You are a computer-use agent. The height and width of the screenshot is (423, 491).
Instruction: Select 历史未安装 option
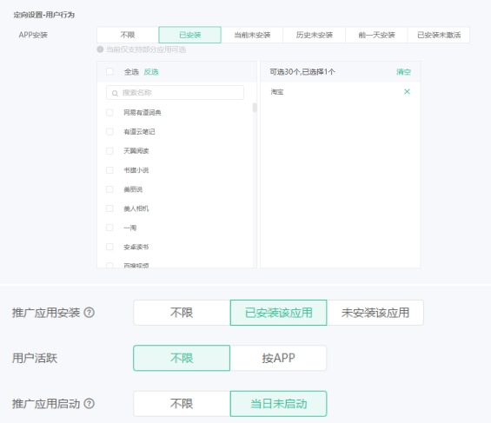click(x=314, y=35)
